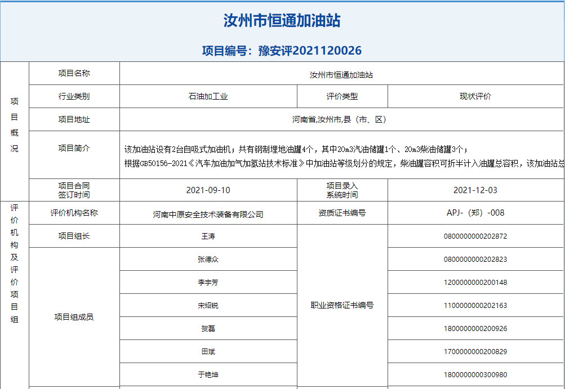Select member name 李宇芳
Screen dimensions: 565x389
[x=208, y=283]
